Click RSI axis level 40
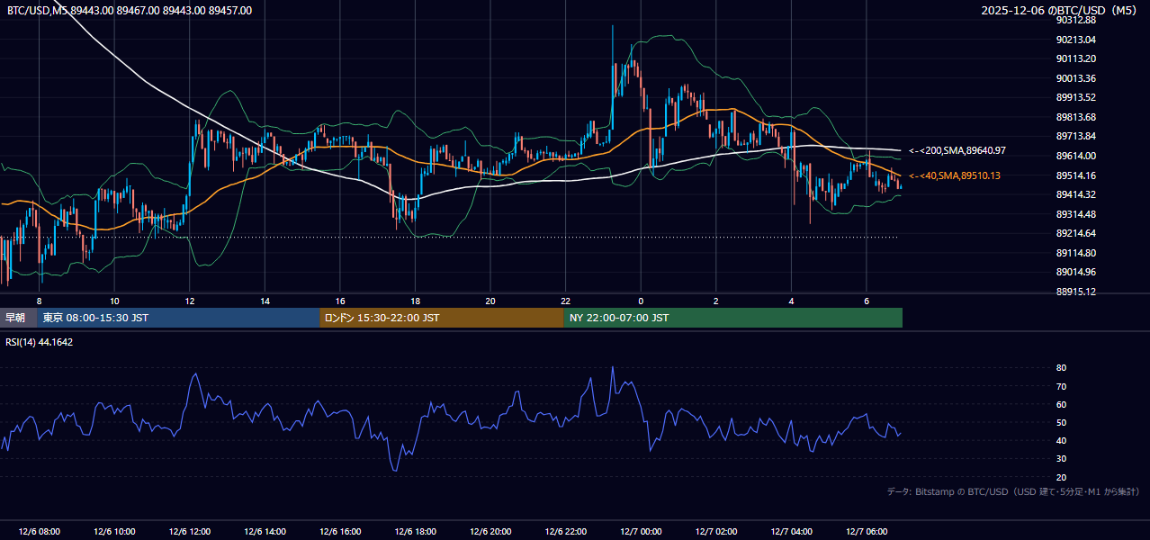This screenshot has width=1150, height=540. pos(1061,440)
